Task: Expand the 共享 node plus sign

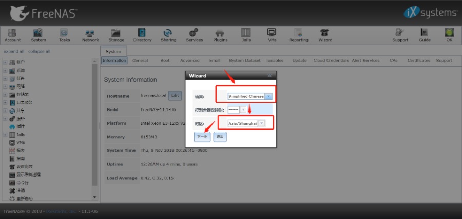Action: pyautogui.click(x=5, y=111)
